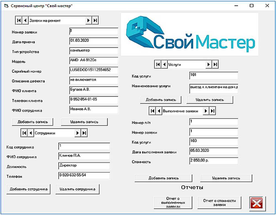Image resolution: width=277 pixels, height=215 pixels.
Task: Go to first record in Заявки на ремонт
Action: pos(19,20)
